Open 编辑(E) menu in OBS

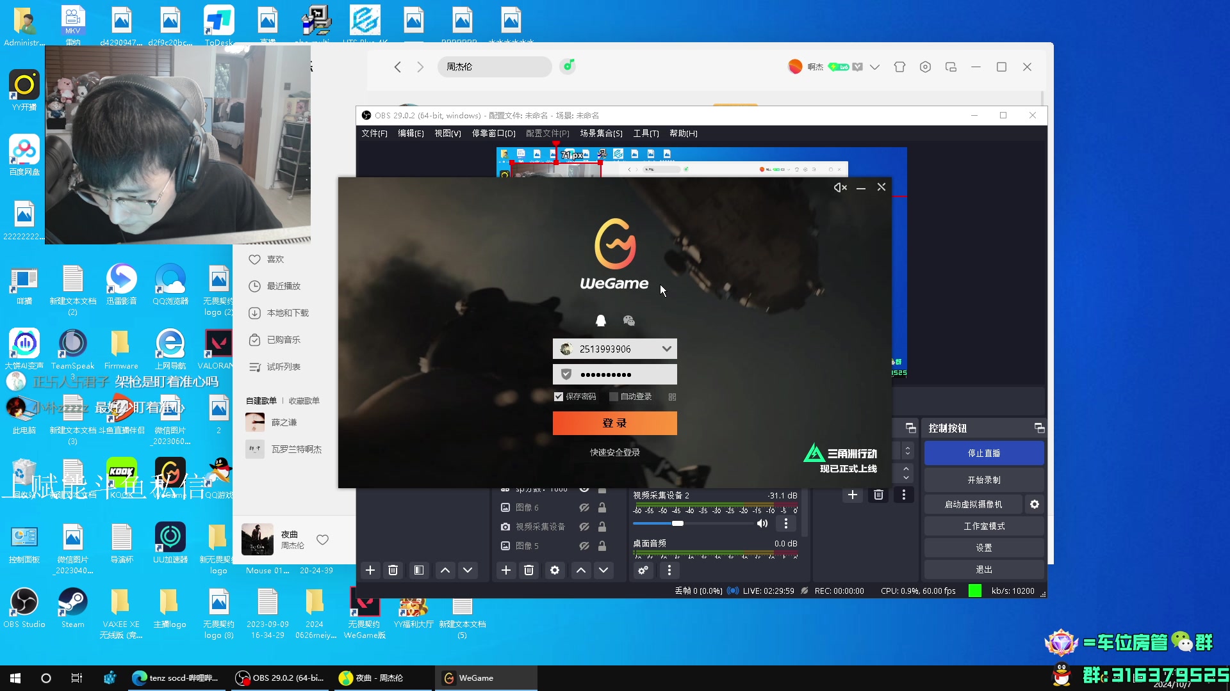(x=411, y=133)
